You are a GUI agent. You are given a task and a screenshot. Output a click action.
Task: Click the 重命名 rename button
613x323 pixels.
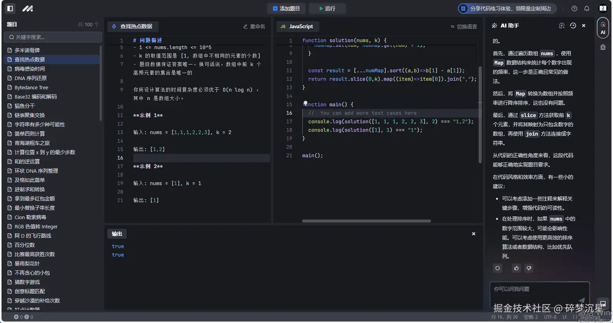point(254,26)
